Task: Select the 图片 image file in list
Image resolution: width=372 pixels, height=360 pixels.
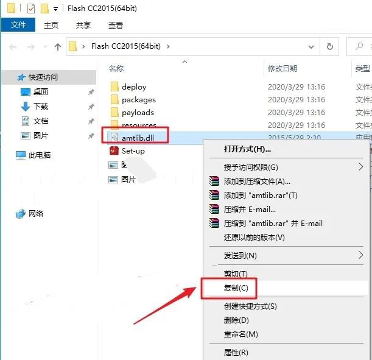Action: [128, 180]
